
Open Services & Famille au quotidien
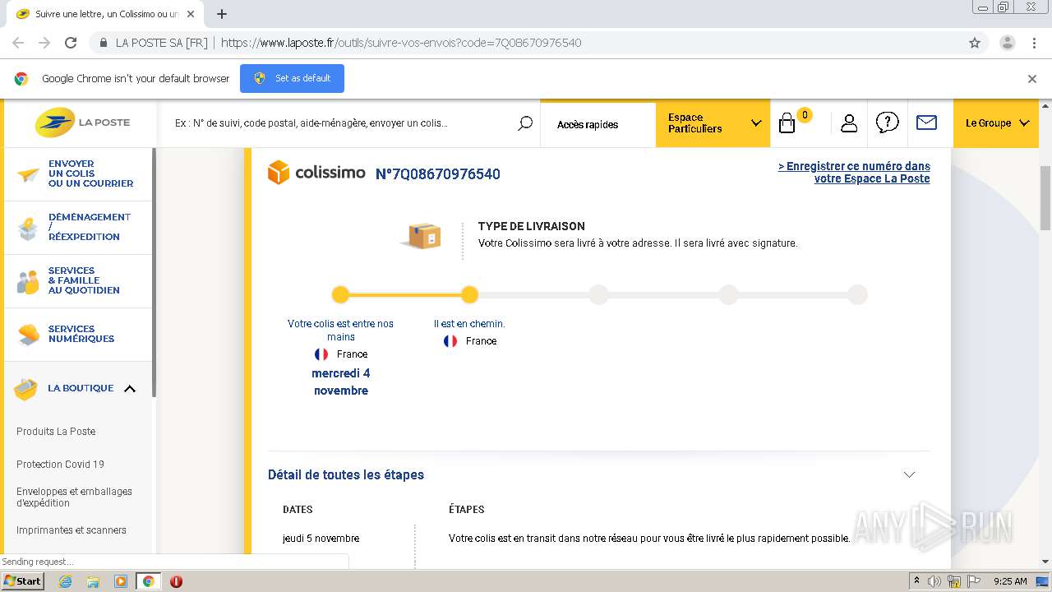pos(84,280)
